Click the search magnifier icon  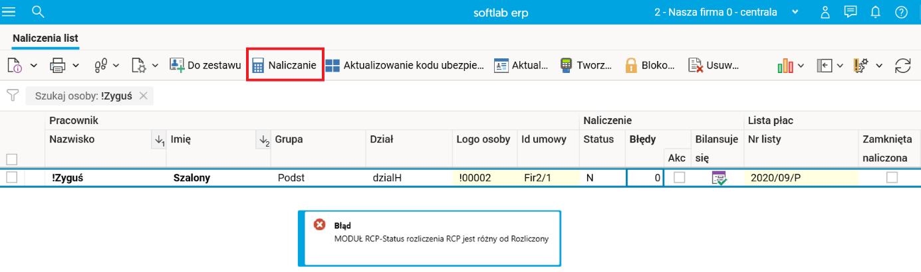click(38, 11)
